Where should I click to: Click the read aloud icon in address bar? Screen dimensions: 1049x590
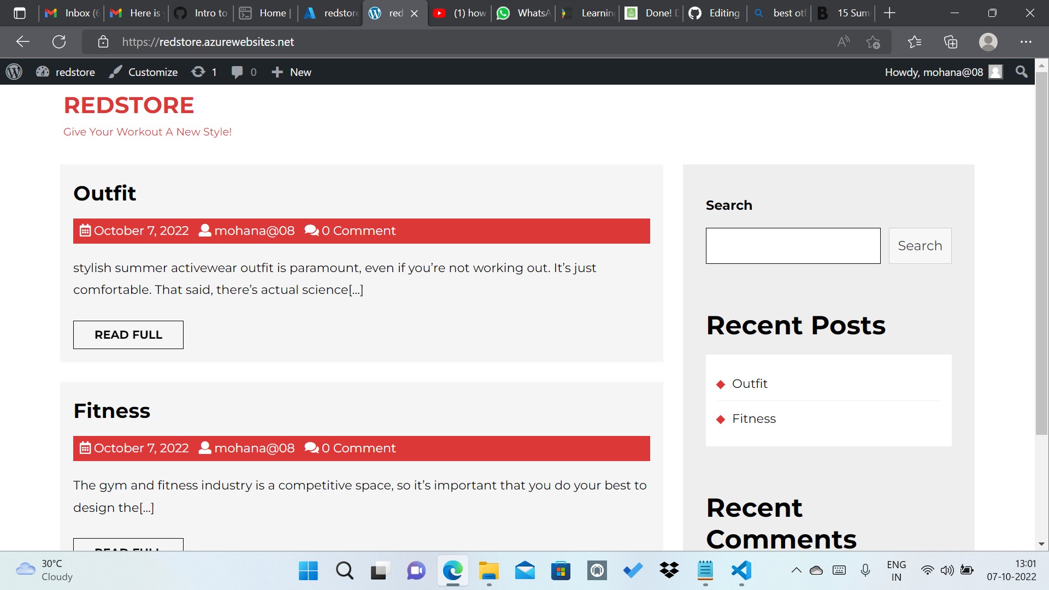pyautogui.click(x=843, y=42)
